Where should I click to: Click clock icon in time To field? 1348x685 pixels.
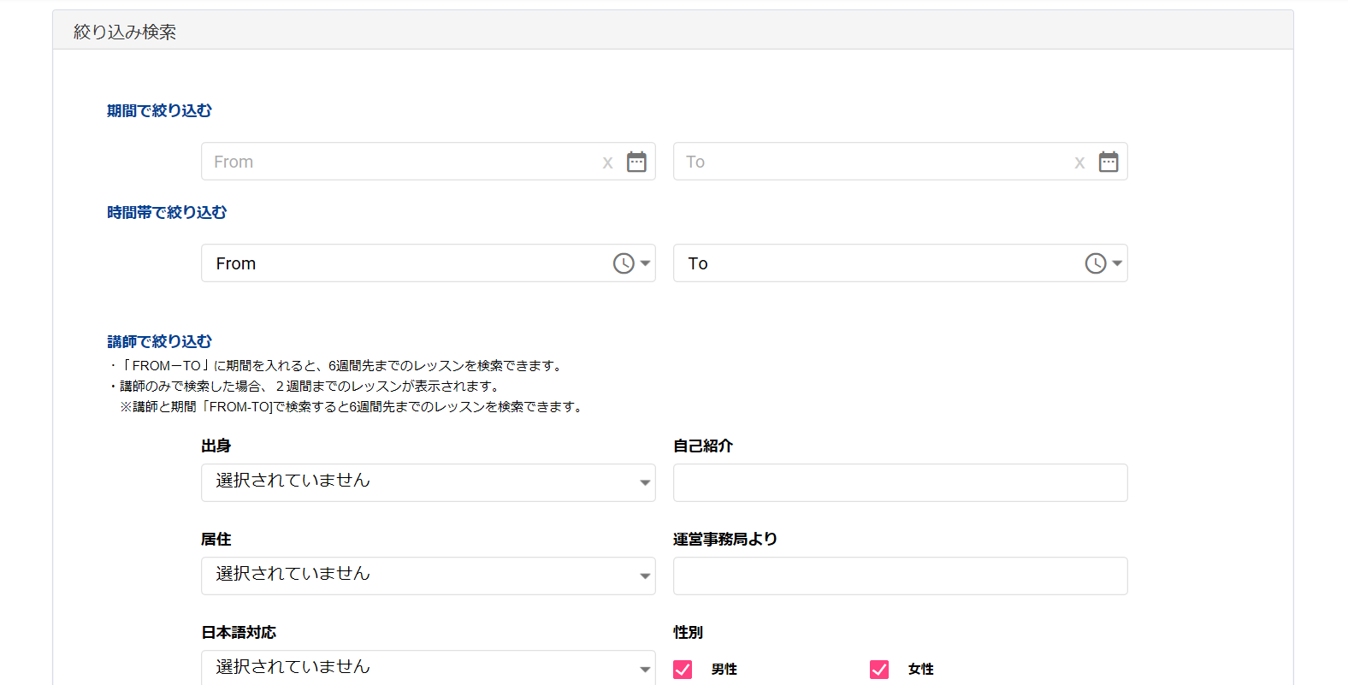[x=1096, y=263]
